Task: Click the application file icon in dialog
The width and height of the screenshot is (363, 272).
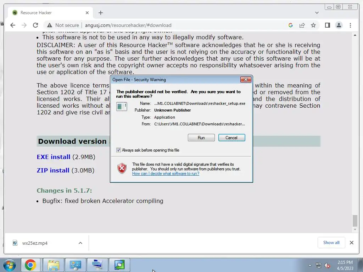Action: (122, 106)
